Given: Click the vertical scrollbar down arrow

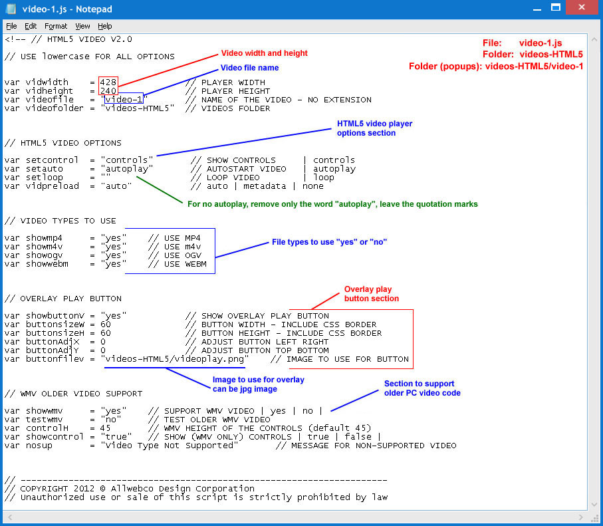Looking at the screenshot, I should click(594, 506).
